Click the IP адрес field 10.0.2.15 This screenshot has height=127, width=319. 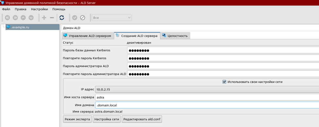pos(207,89)
